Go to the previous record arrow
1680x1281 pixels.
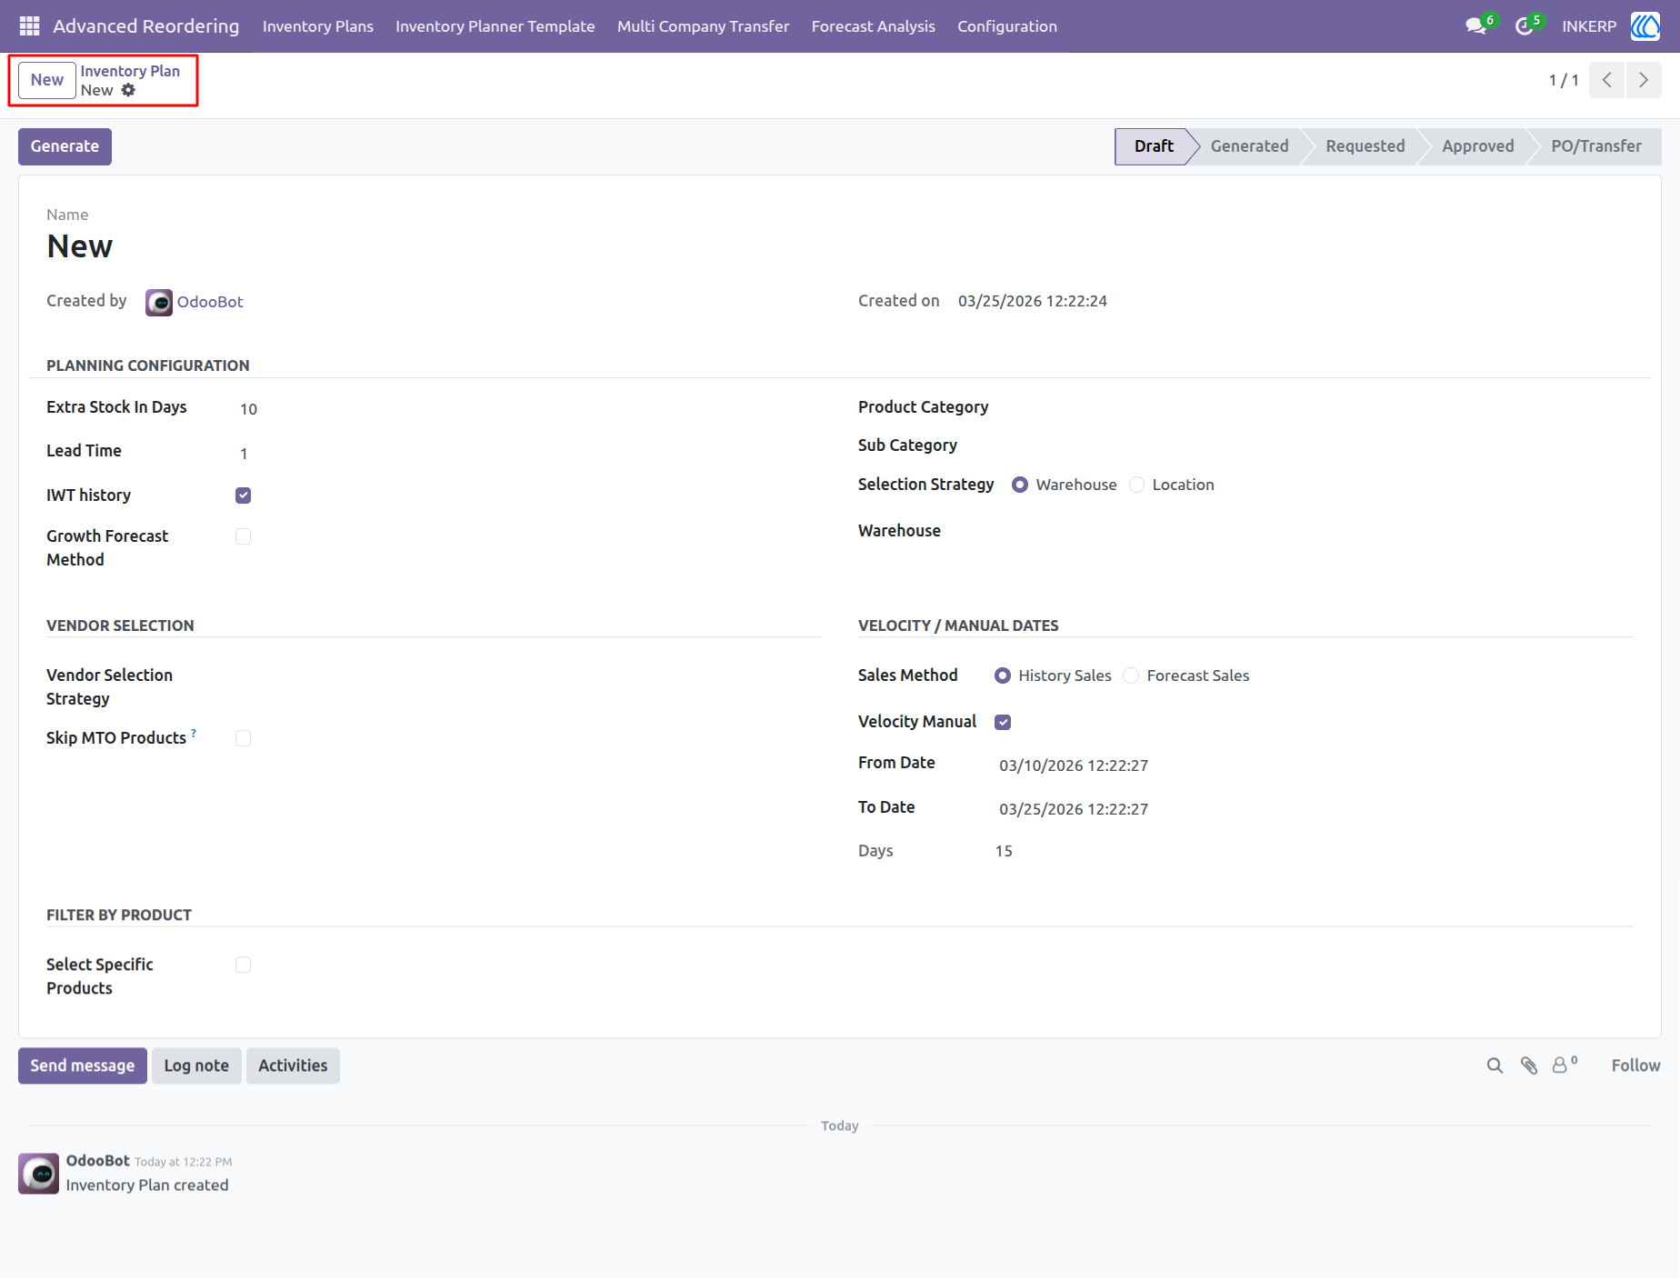point(1607,80)
